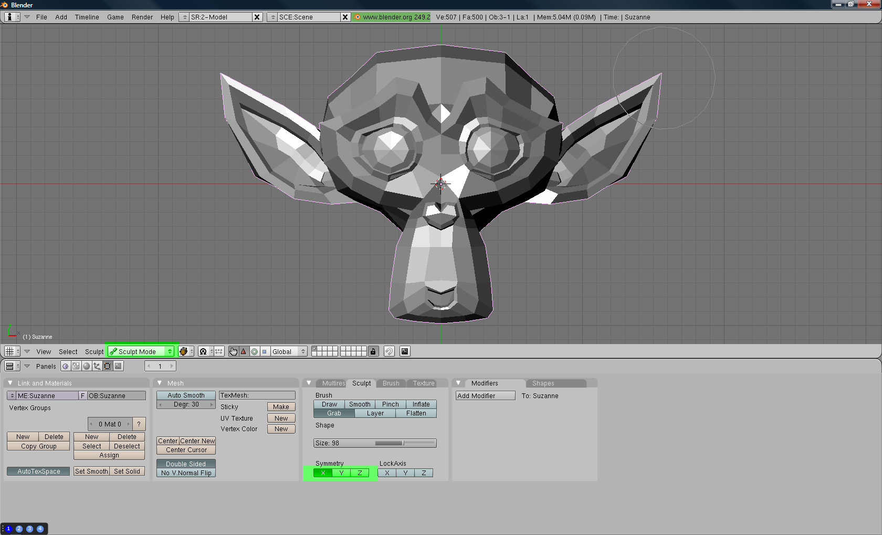Open the Script context button
882x535 pixels.
(76, 366)
